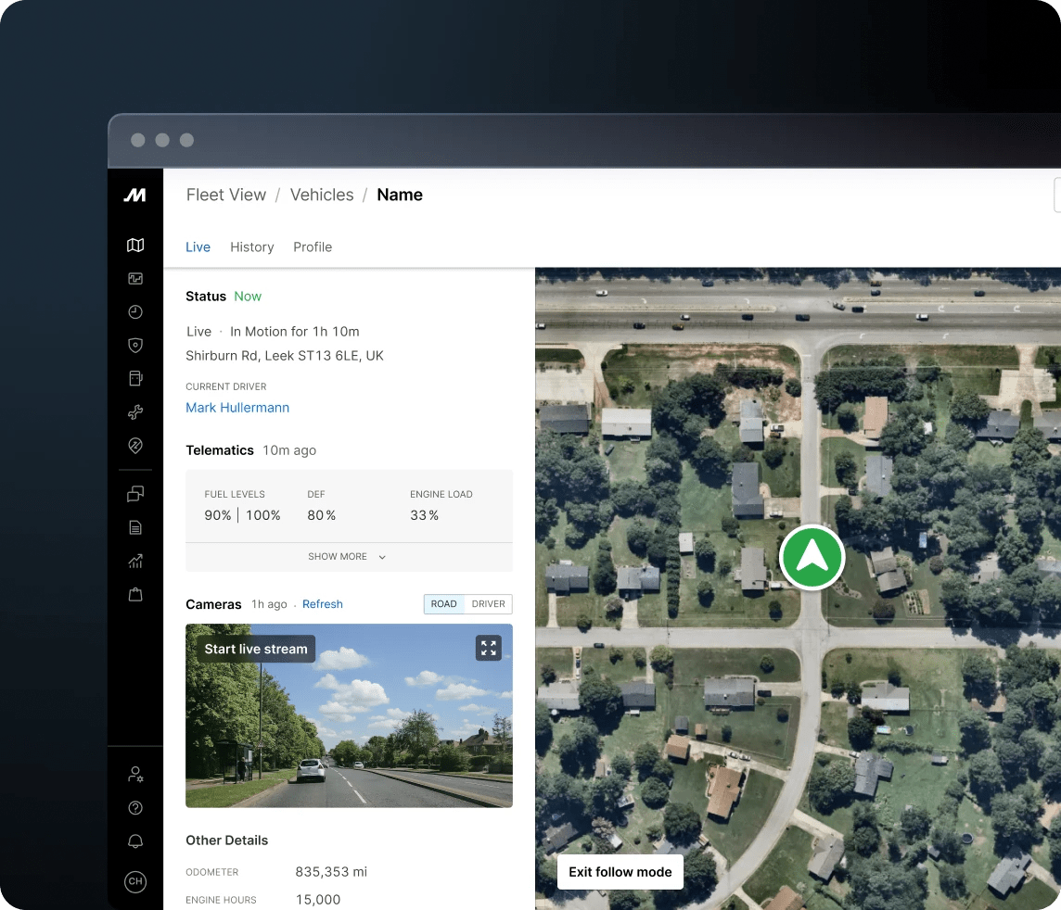Image resolution: width=1061 pixels, height=910 pixels.
Task: Switch to the History tab
Action: [x=251, y=246]
